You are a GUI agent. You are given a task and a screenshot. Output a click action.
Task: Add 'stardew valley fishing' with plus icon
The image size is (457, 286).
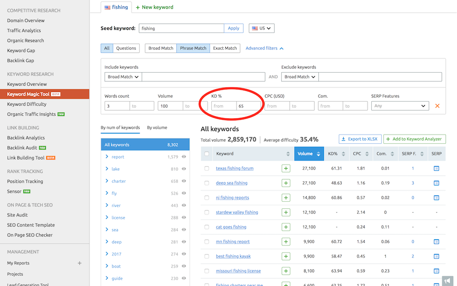[285, 212]
